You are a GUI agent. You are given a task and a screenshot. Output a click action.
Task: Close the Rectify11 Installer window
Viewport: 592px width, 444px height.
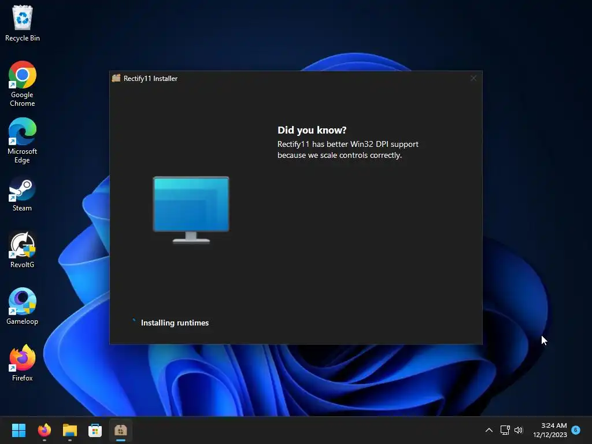(473, 78)
